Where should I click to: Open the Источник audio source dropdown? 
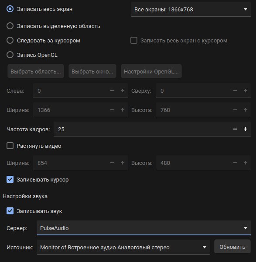click(123, 247)
